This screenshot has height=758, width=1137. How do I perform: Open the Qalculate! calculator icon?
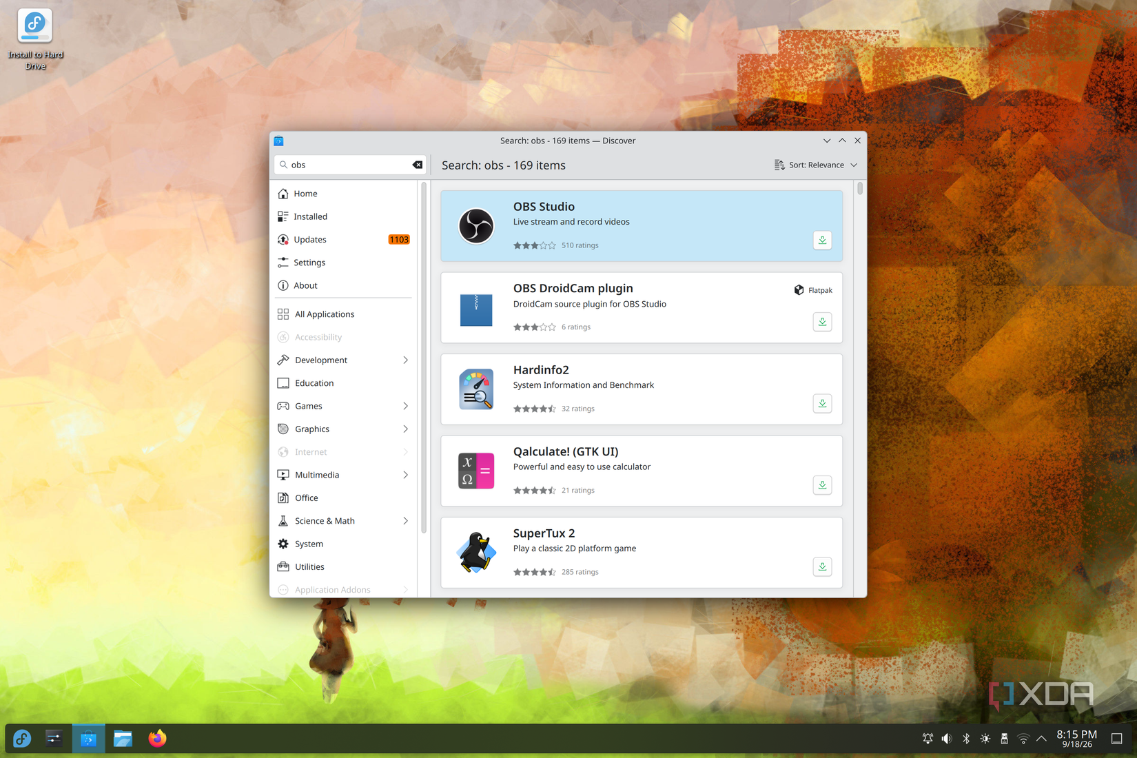(x=476, y=471)
